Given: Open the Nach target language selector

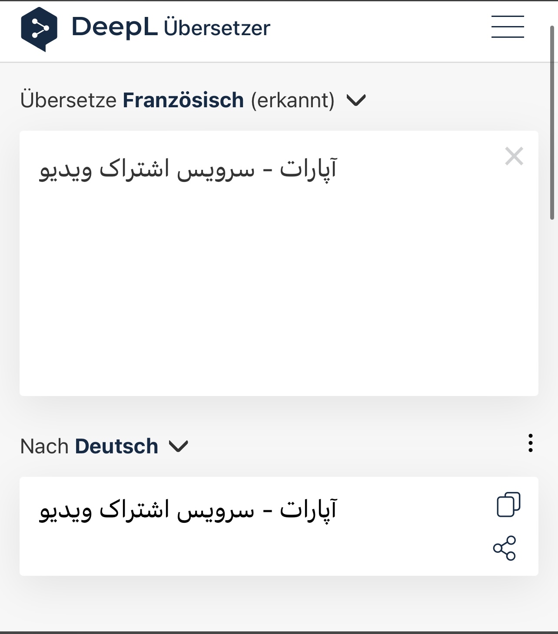Looking at the screenshot, I should point(104,446).
